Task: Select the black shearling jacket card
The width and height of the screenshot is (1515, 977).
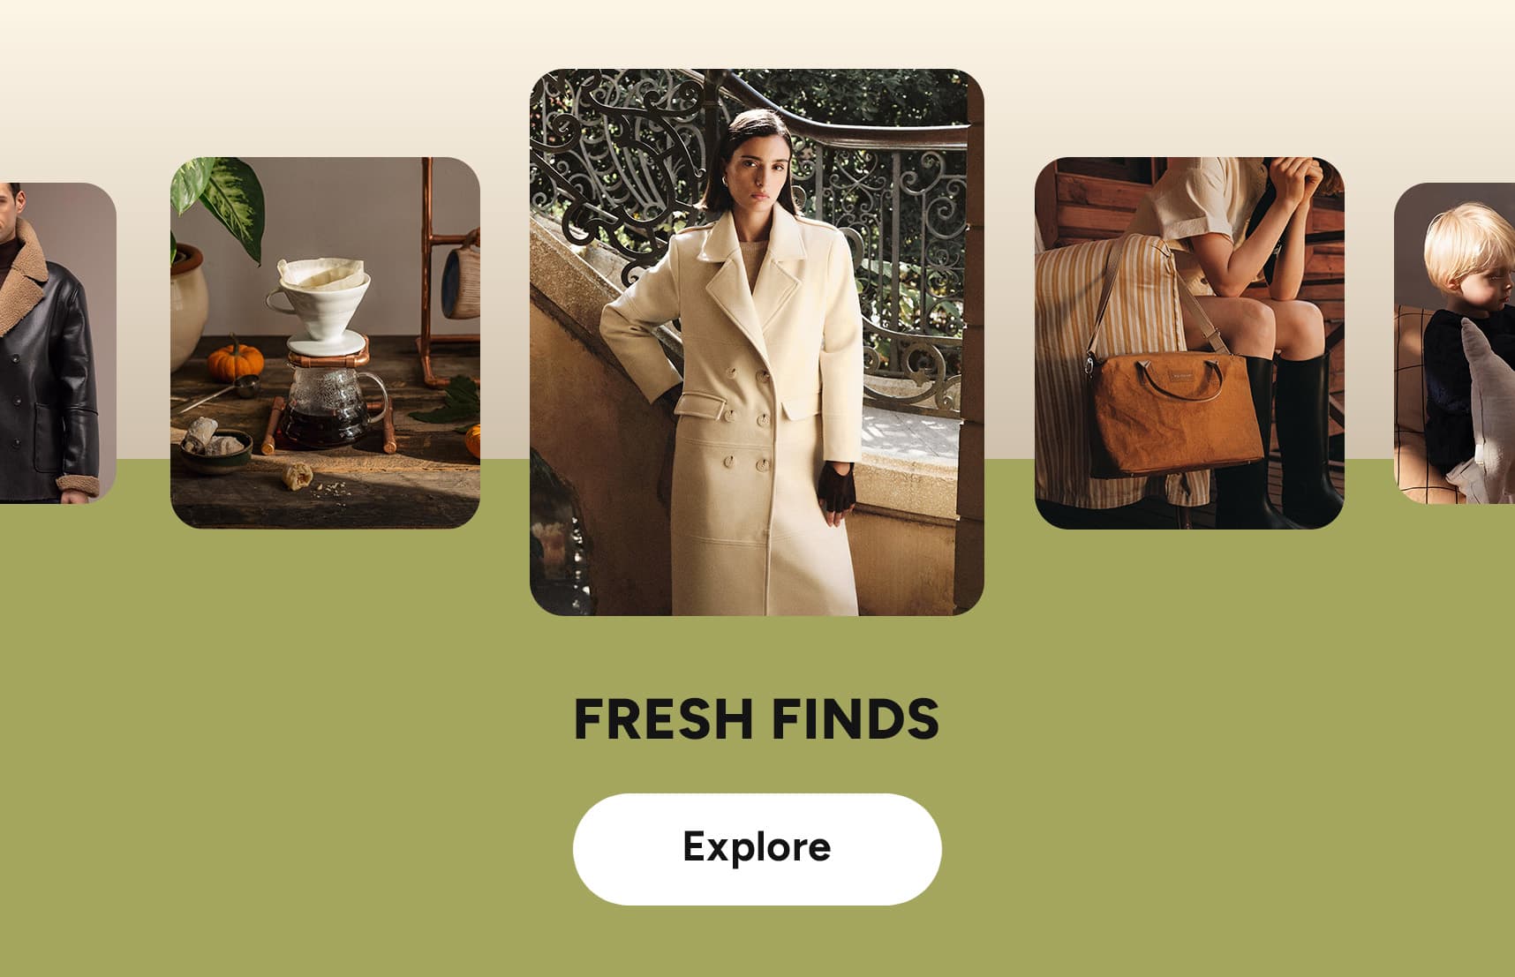Action: [x=58, y=343]
